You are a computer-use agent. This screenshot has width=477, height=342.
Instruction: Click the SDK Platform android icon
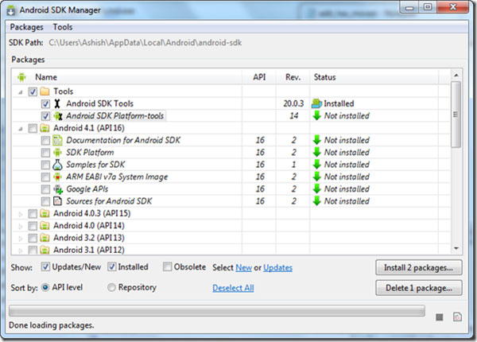57,153
